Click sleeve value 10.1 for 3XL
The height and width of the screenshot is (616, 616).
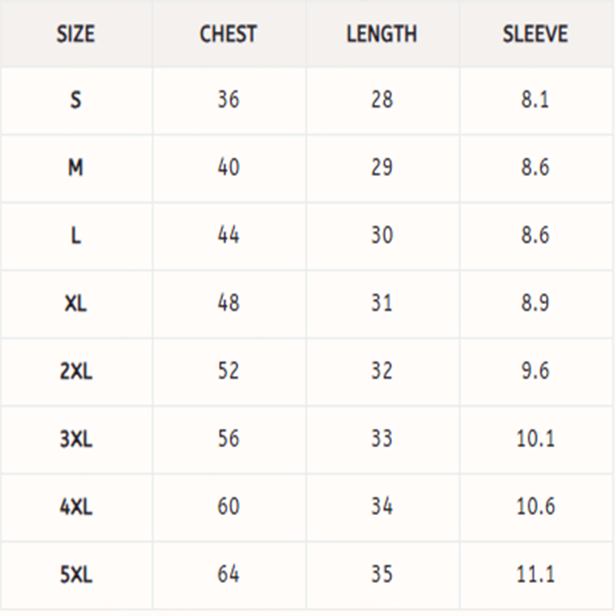(534, 439)
